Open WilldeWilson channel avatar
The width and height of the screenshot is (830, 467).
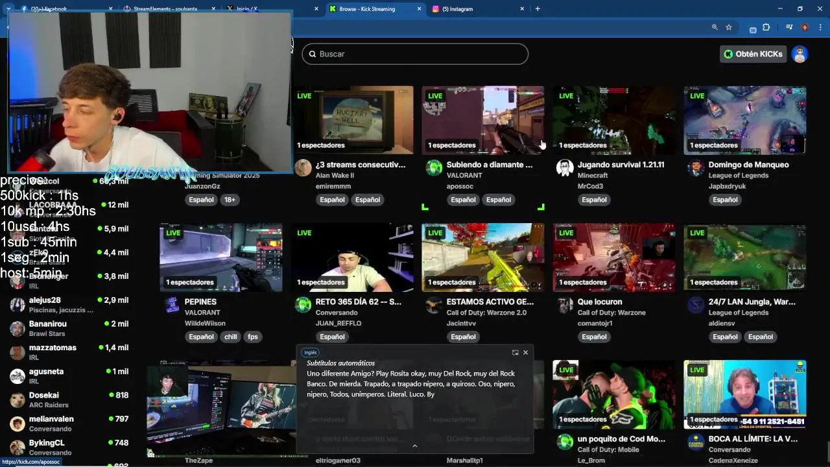pos(172,305)
